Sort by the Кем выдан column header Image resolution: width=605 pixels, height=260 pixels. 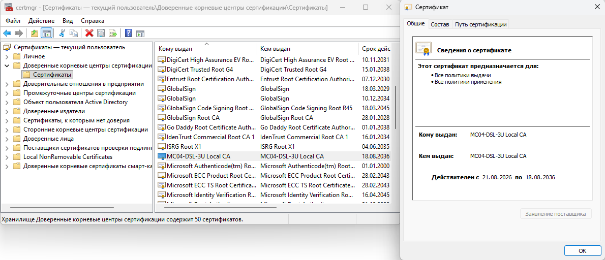tap(308, 49)
